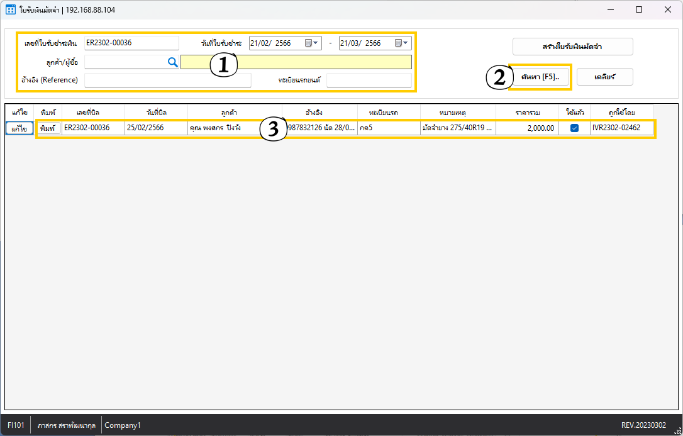The image size is (683, 436).
Task: Click the ทะเบียนรถยนต์ license plate field
Action: pyautogui.click(x=369, y=80)
